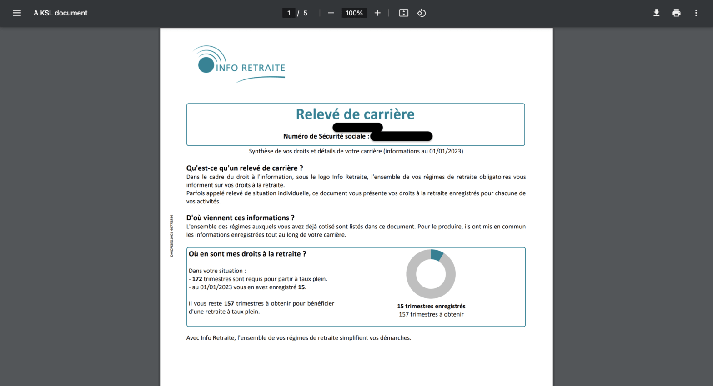Screen dimensions: 713x386
Task: Click the donut chart of trimestres
Action: coord(431,274)
